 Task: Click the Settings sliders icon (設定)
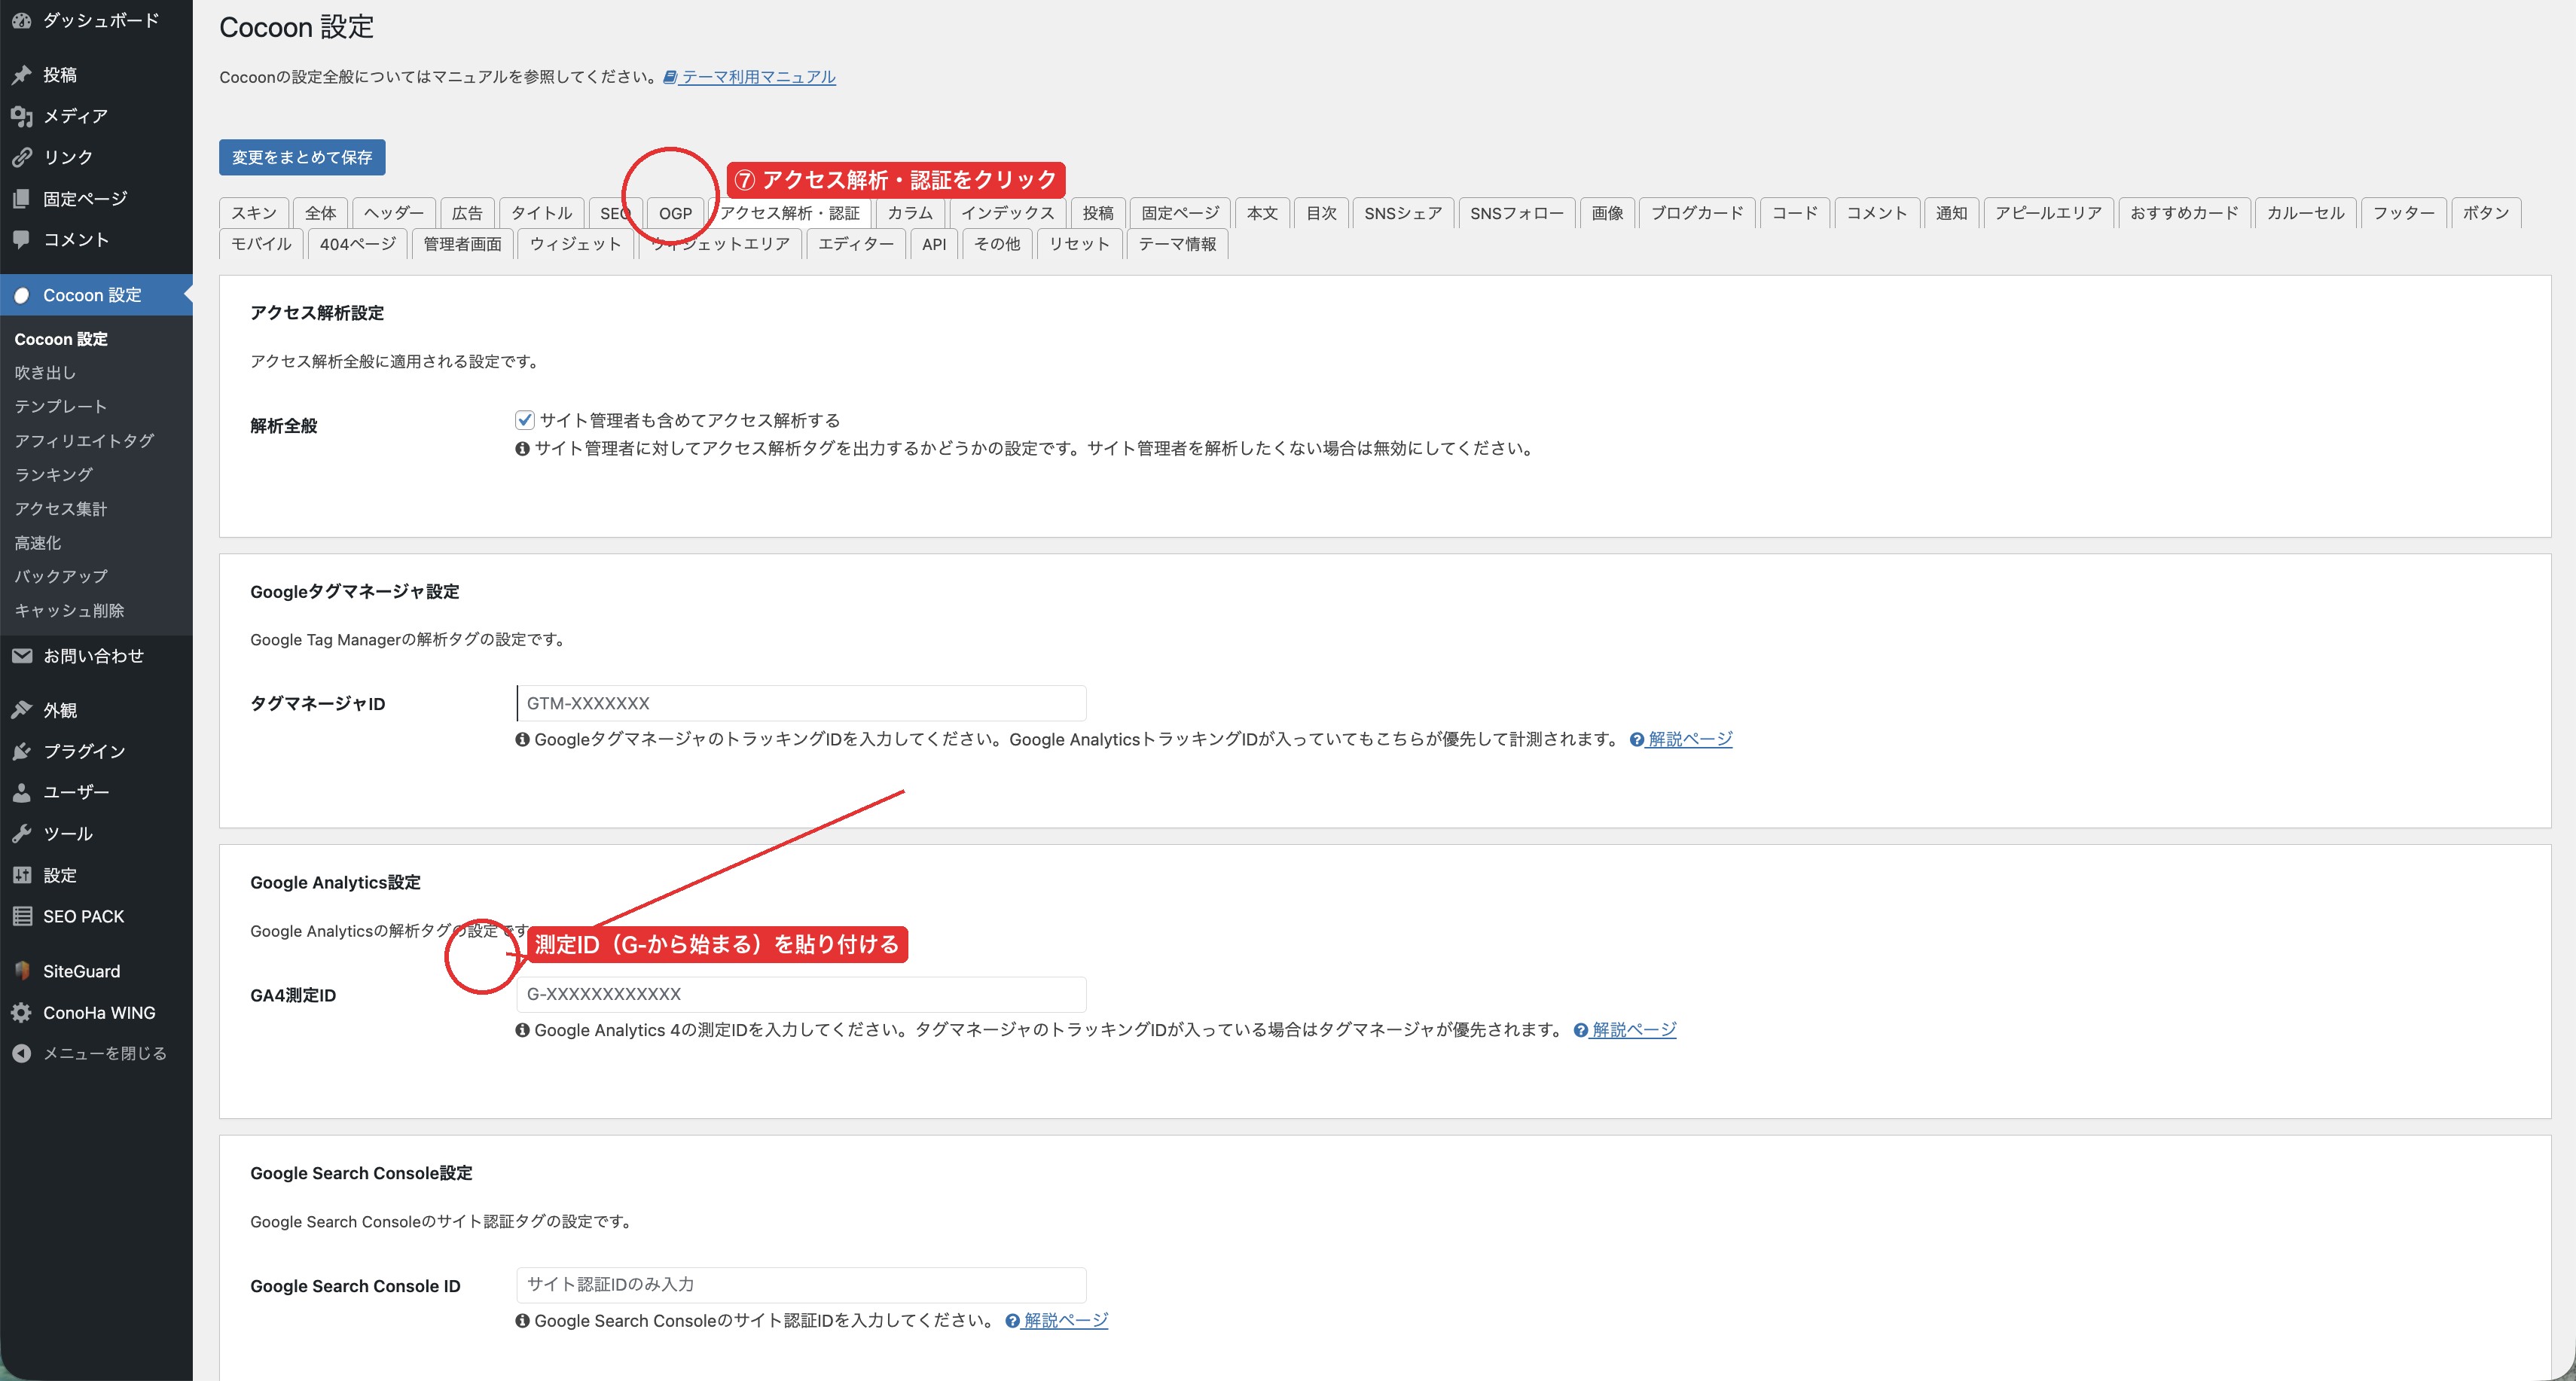point(21,875)
